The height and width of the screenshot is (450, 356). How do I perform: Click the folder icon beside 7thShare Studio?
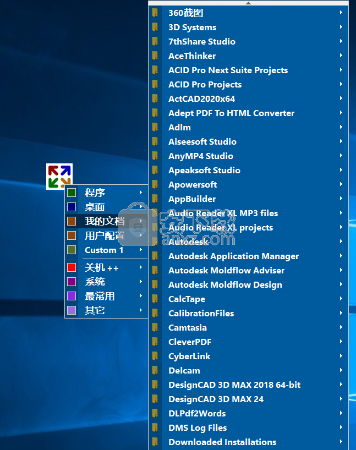(155, 41)
